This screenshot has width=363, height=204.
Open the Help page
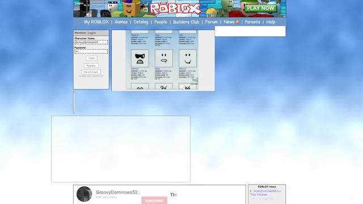click(x=271, y=22)
